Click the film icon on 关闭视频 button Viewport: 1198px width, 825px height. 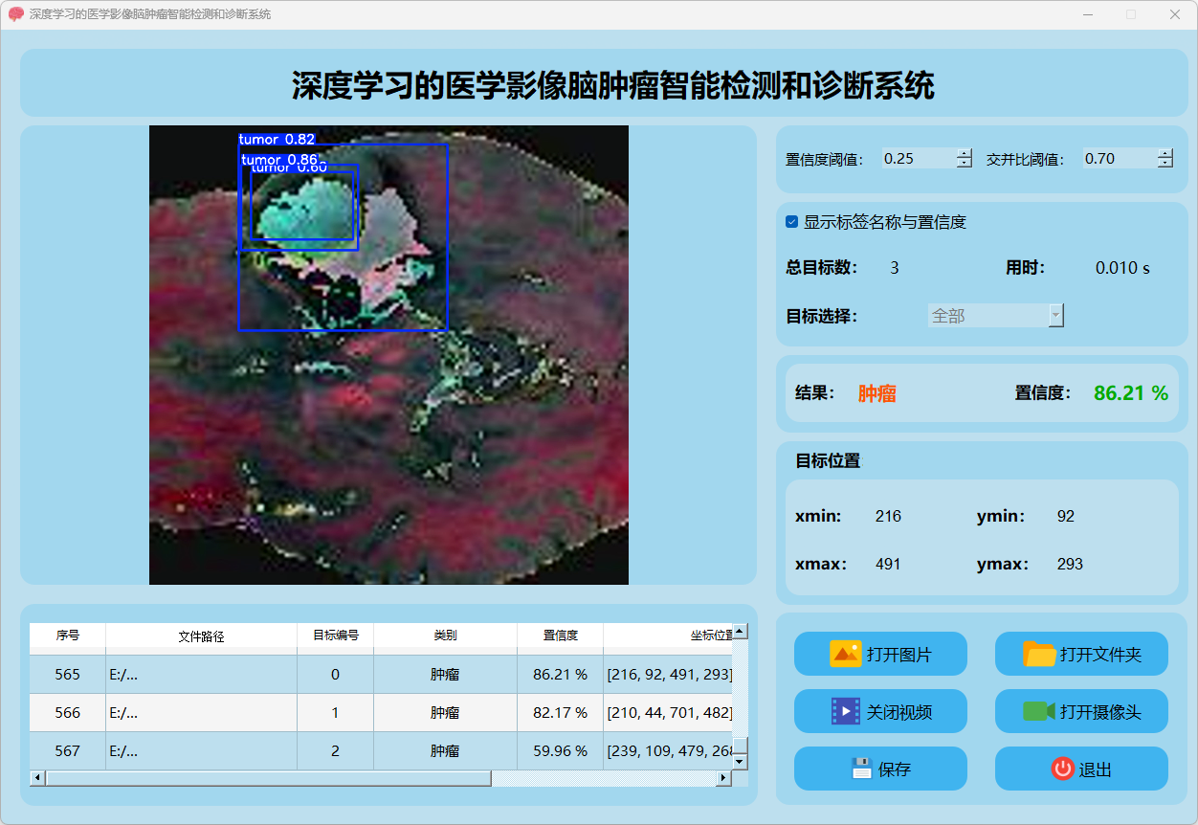tap(846, 711)
